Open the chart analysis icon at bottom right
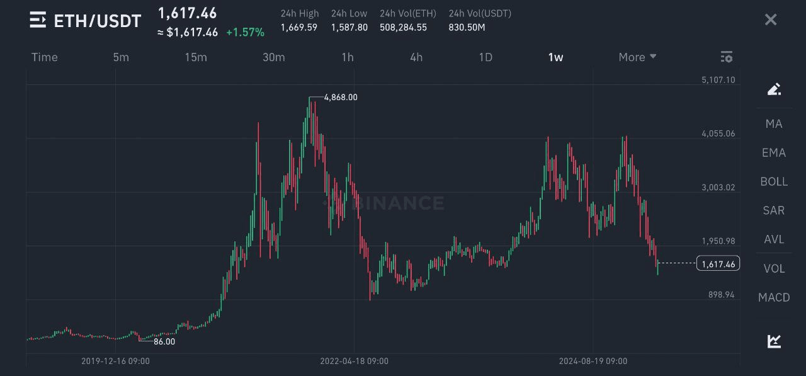 [x=774, y=341]
